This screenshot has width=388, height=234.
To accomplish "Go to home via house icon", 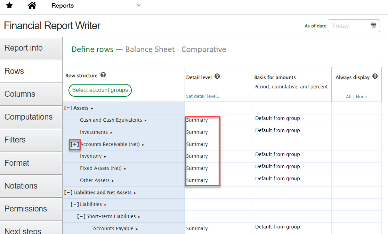I will click(32, 6).
